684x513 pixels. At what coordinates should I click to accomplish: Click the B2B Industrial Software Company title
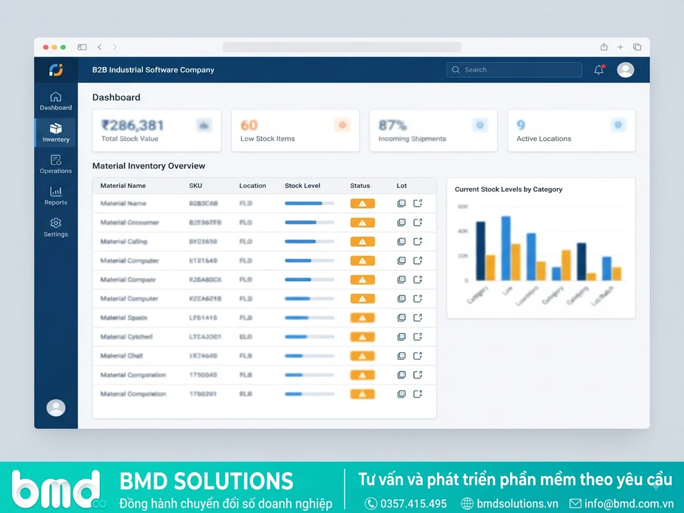click(x=153, y=70)
